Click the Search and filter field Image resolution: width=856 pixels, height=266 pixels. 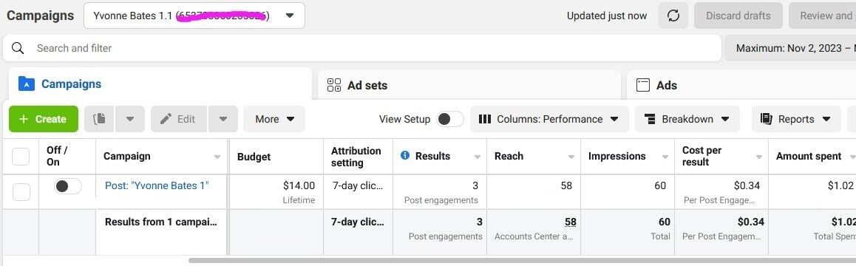tap(362, 48)
